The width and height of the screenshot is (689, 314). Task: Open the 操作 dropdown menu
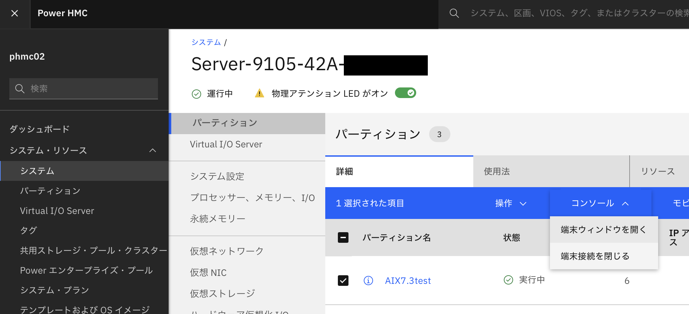511,203
